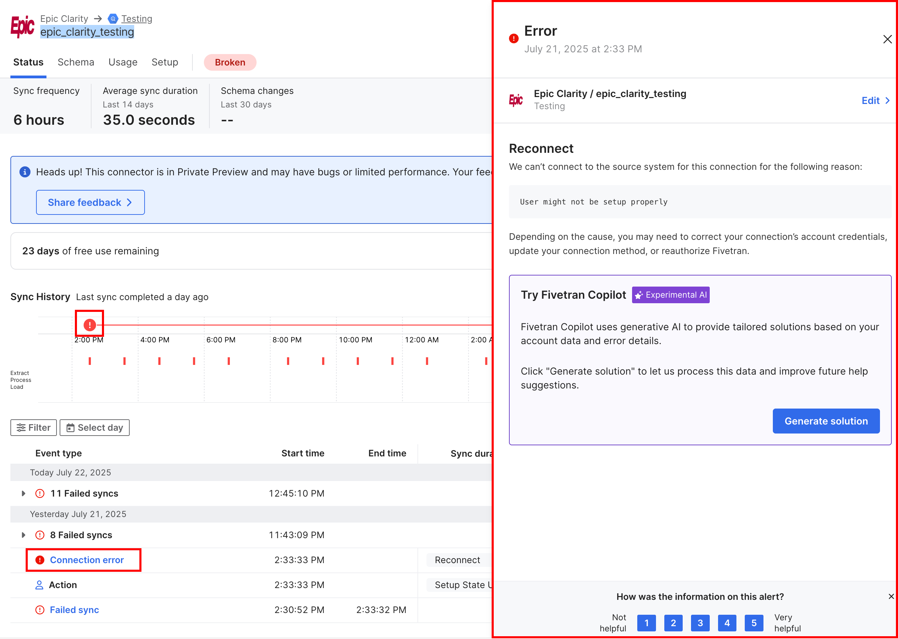Switch to the Setup tab

click(165, 62)
